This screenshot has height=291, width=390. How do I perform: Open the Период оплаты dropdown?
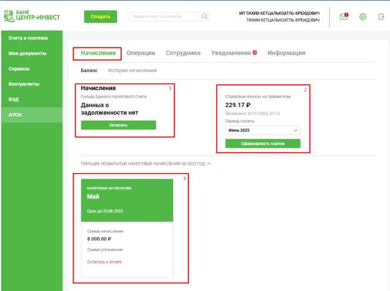pyautogui.click(x=263, y=130)
